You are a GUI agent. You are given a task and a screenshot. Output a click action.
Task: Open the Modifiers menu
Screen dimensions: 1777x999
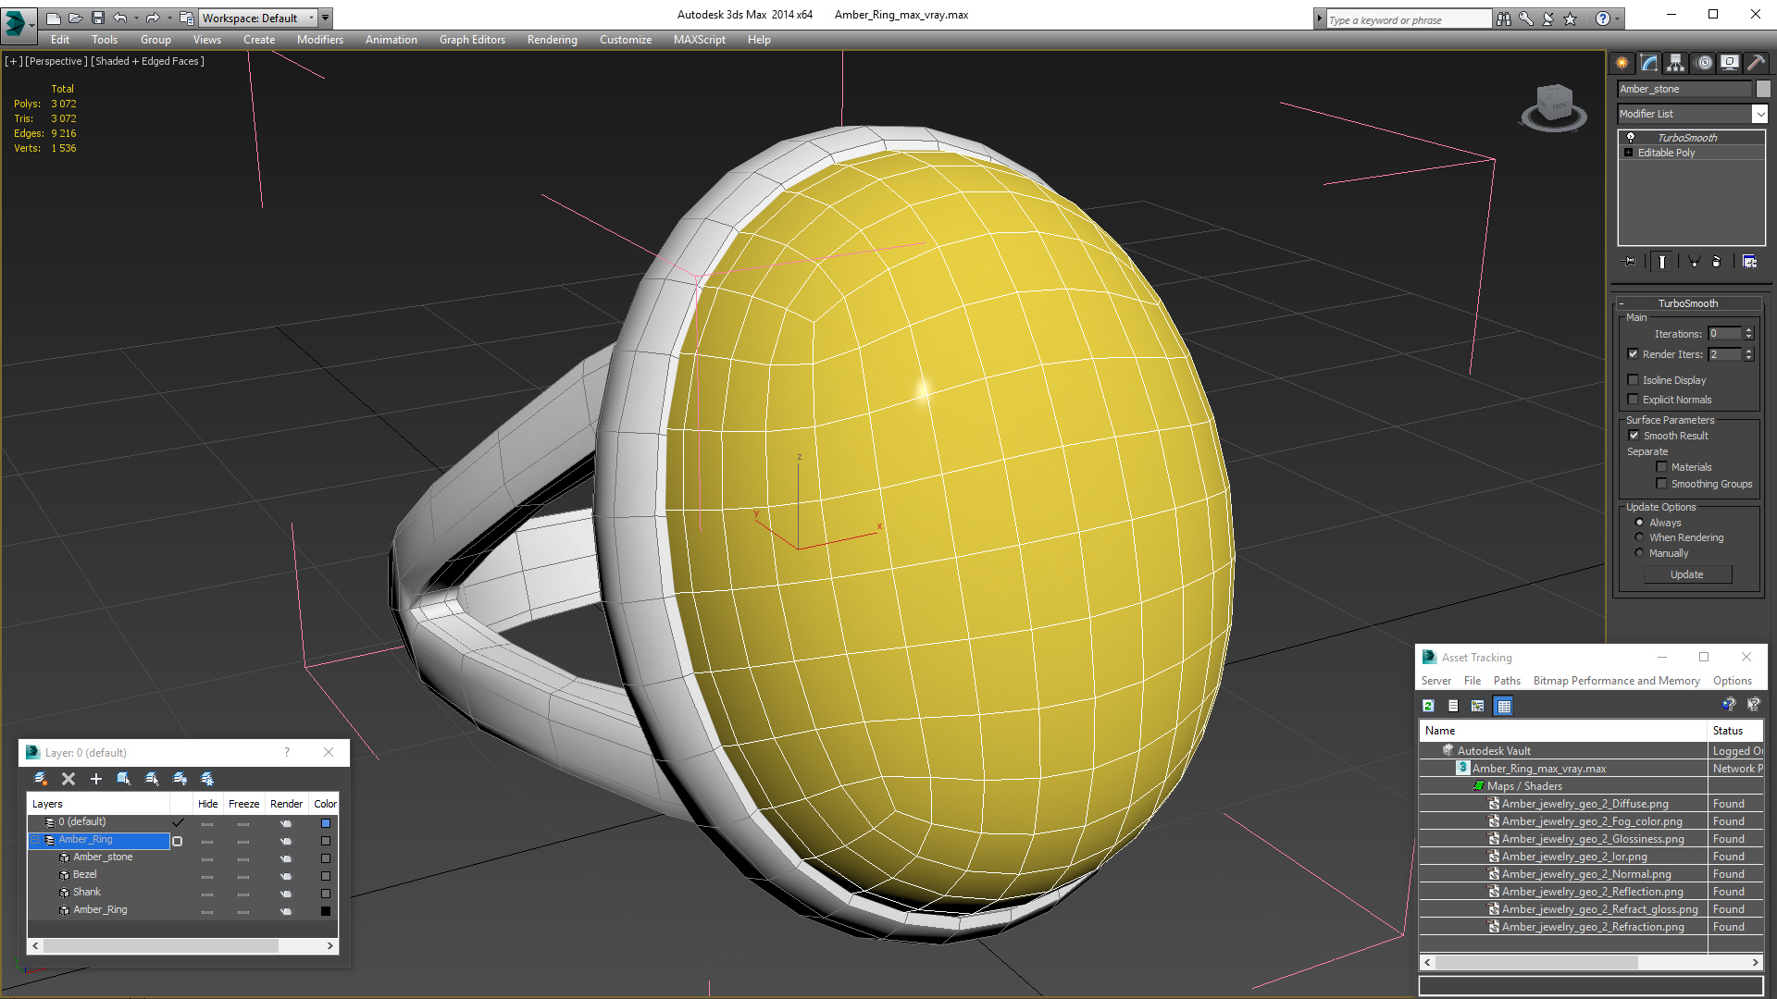[x=320, y=40]
